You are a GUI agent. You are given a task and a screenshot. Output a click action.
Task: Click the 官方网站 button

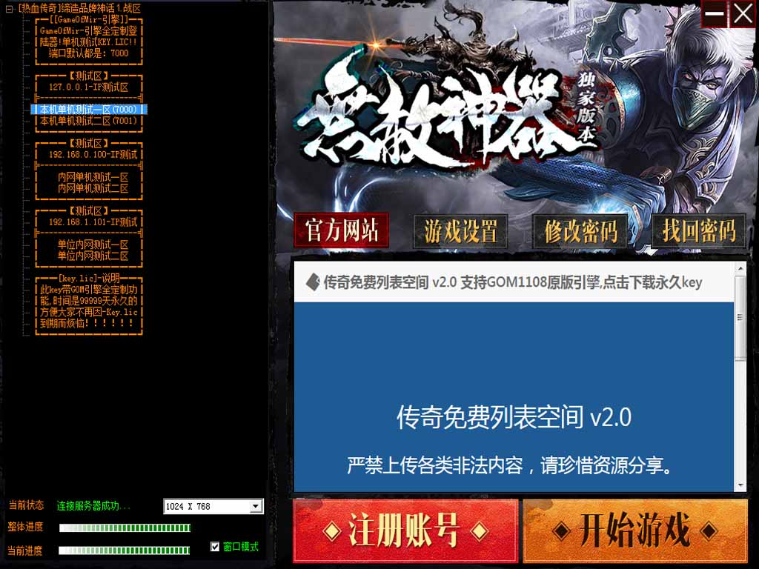point(341,230)
